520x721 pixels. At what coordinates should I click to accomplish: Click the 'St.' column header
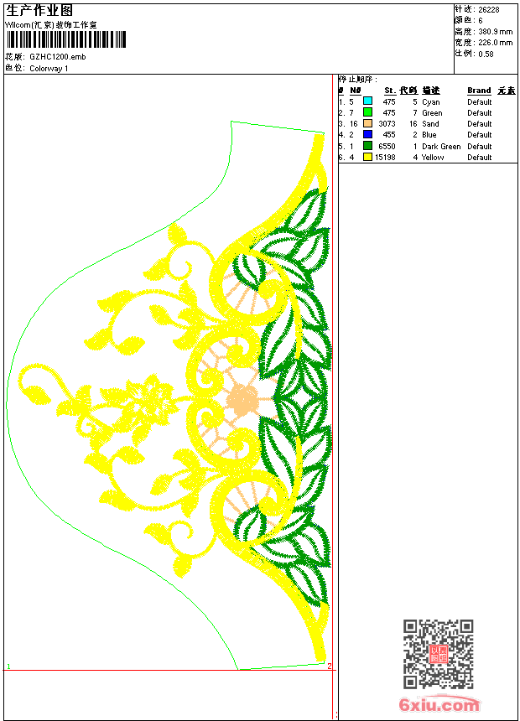[390, 91]
